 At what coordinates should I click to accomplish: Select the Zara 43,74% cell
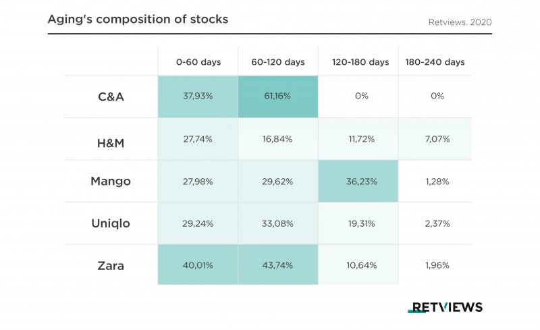(x=277, y=265)
